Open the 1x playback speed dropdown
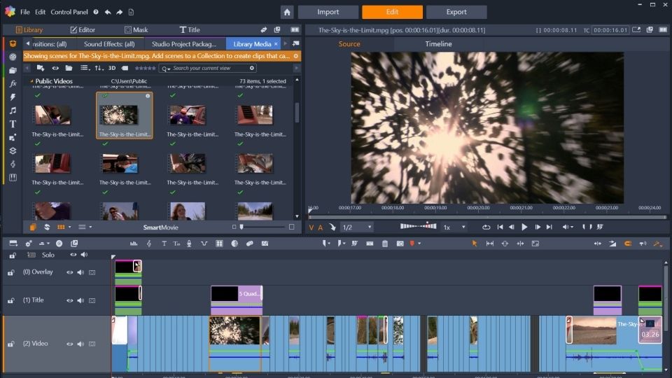The width and height of the screenshot is (672, 378). (454, 227)
